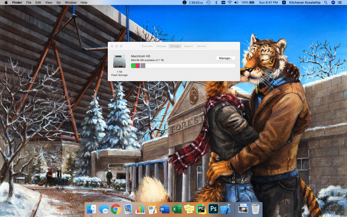Open the Trash in the Dock
The width and height of the screenshot is (347, 217).
click(x=255, y=209)
